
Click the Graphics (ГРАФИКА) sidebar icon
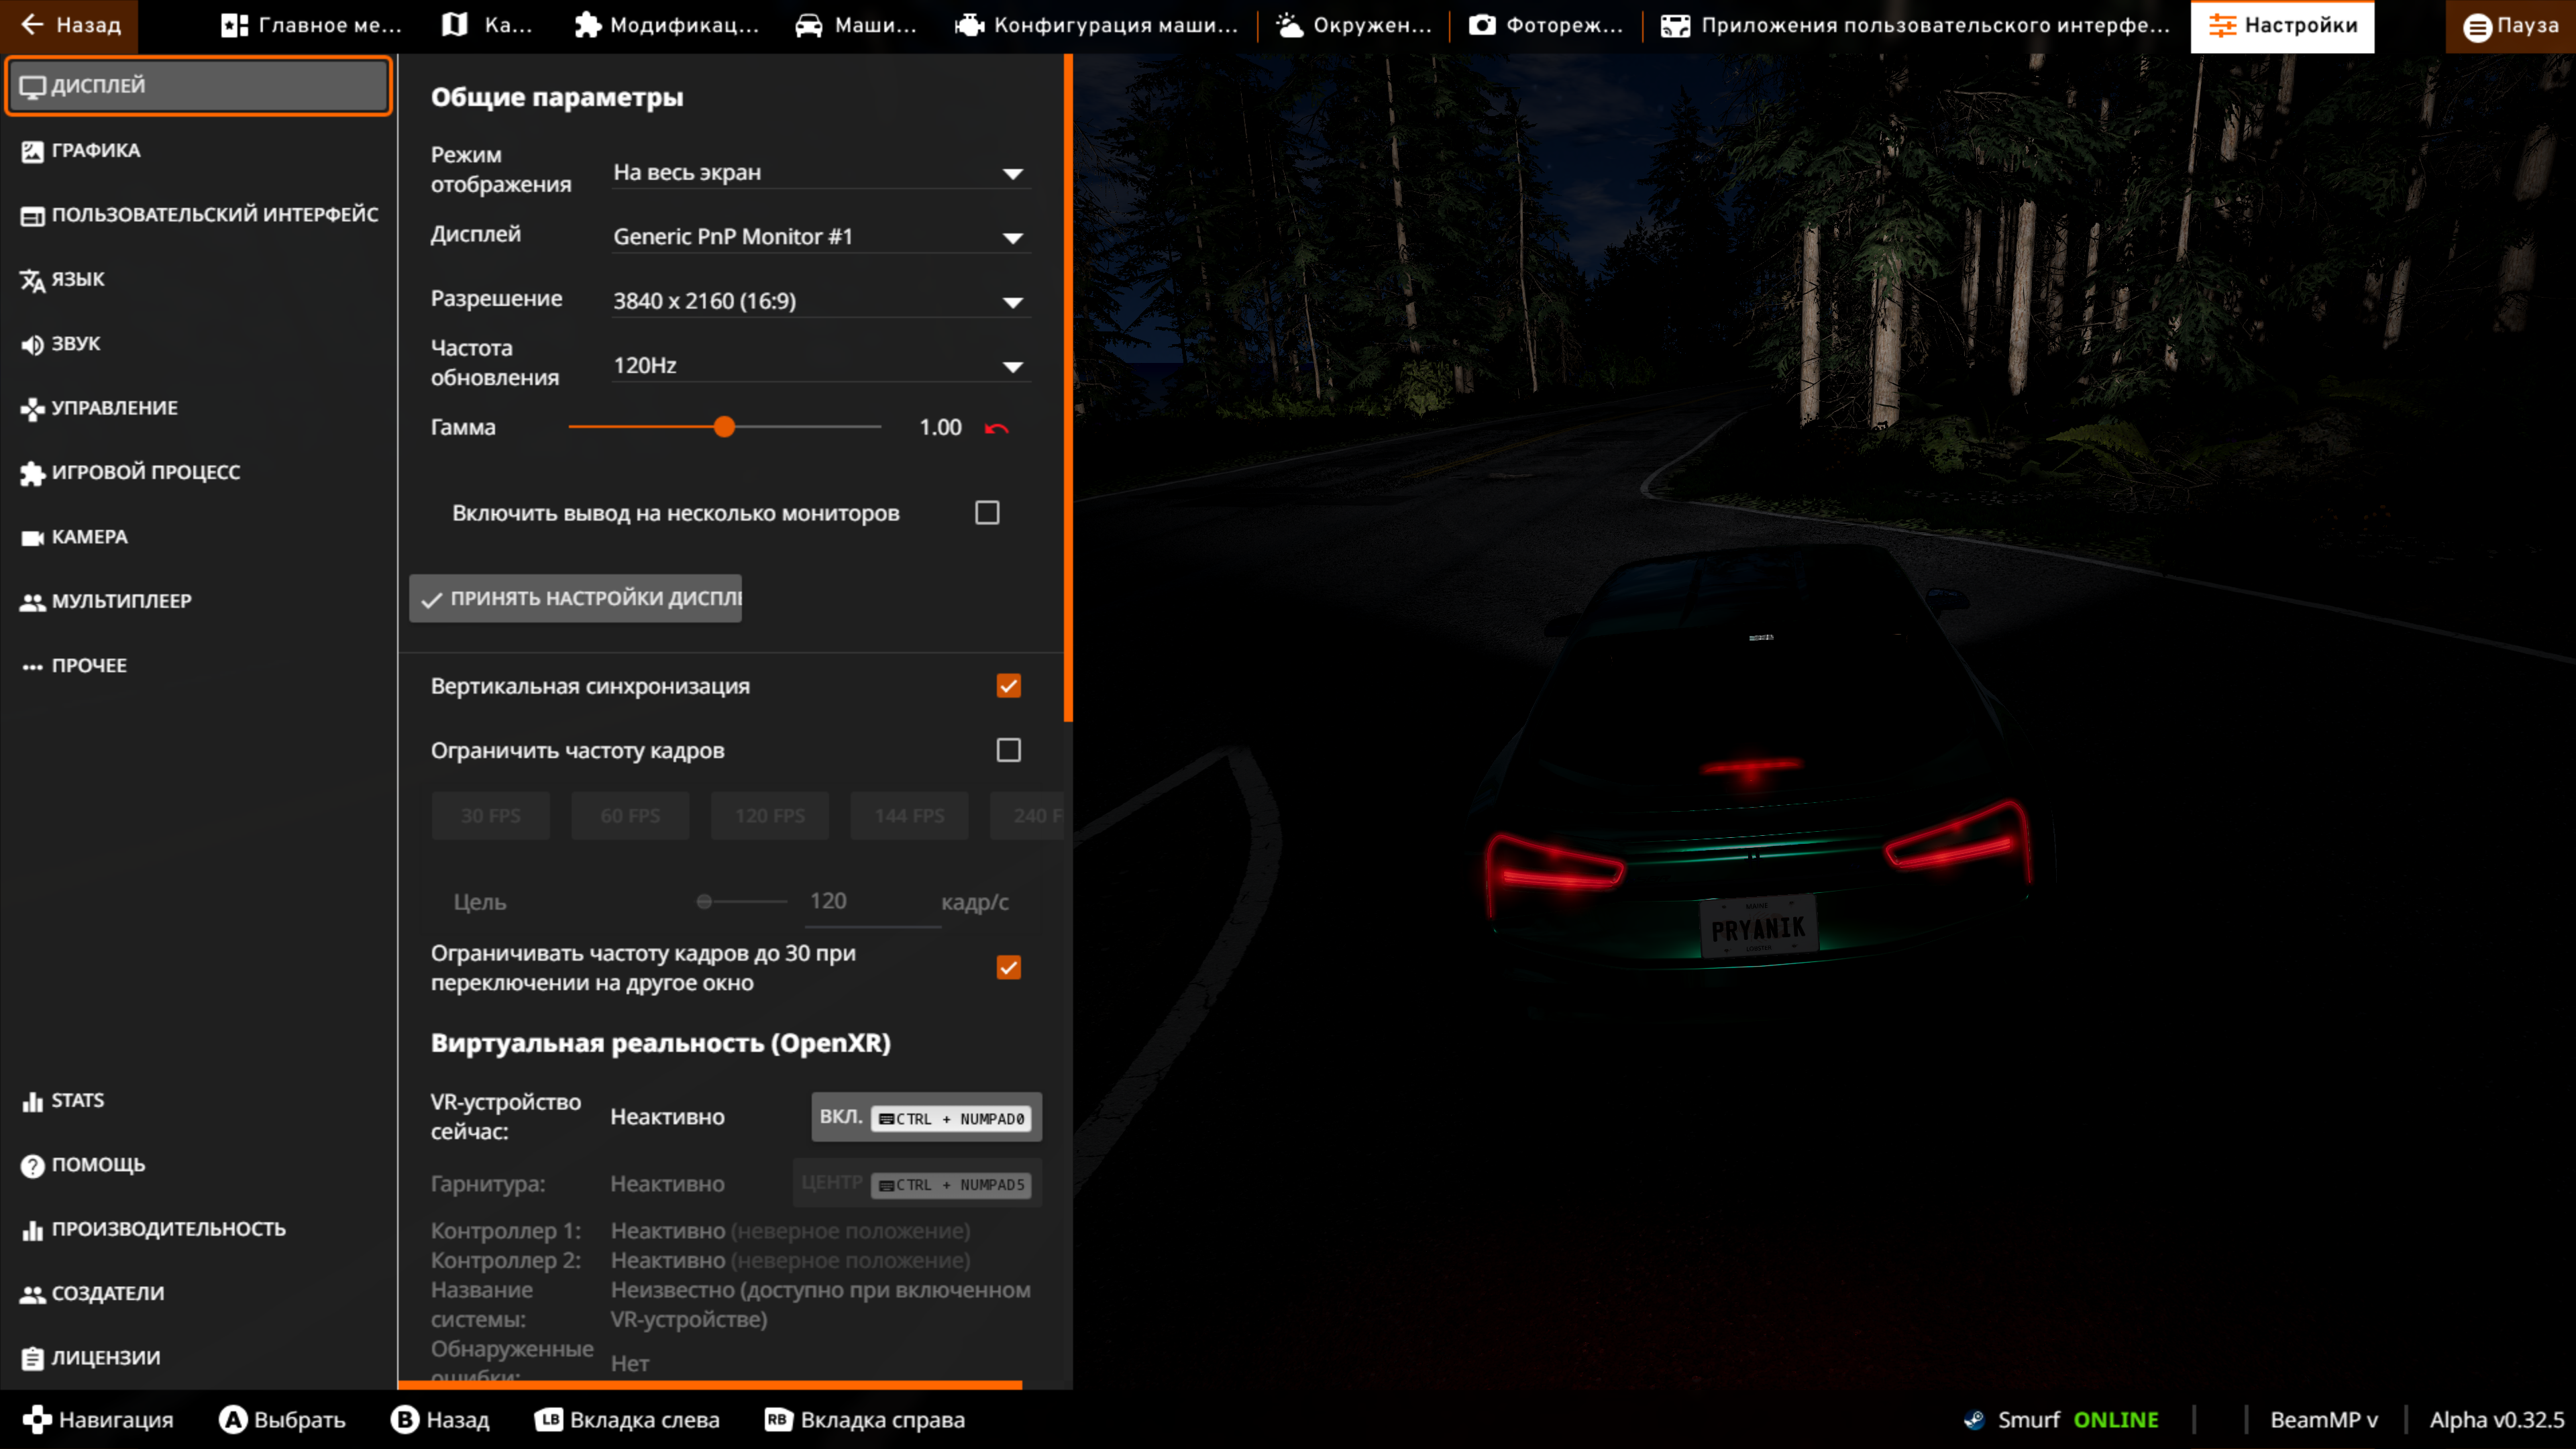click(32, 151)
